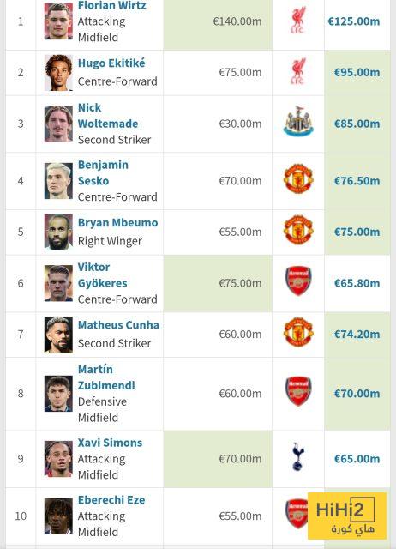
Task: Click Manchester United crest in Sesko row
Action: tap(298, 178)
